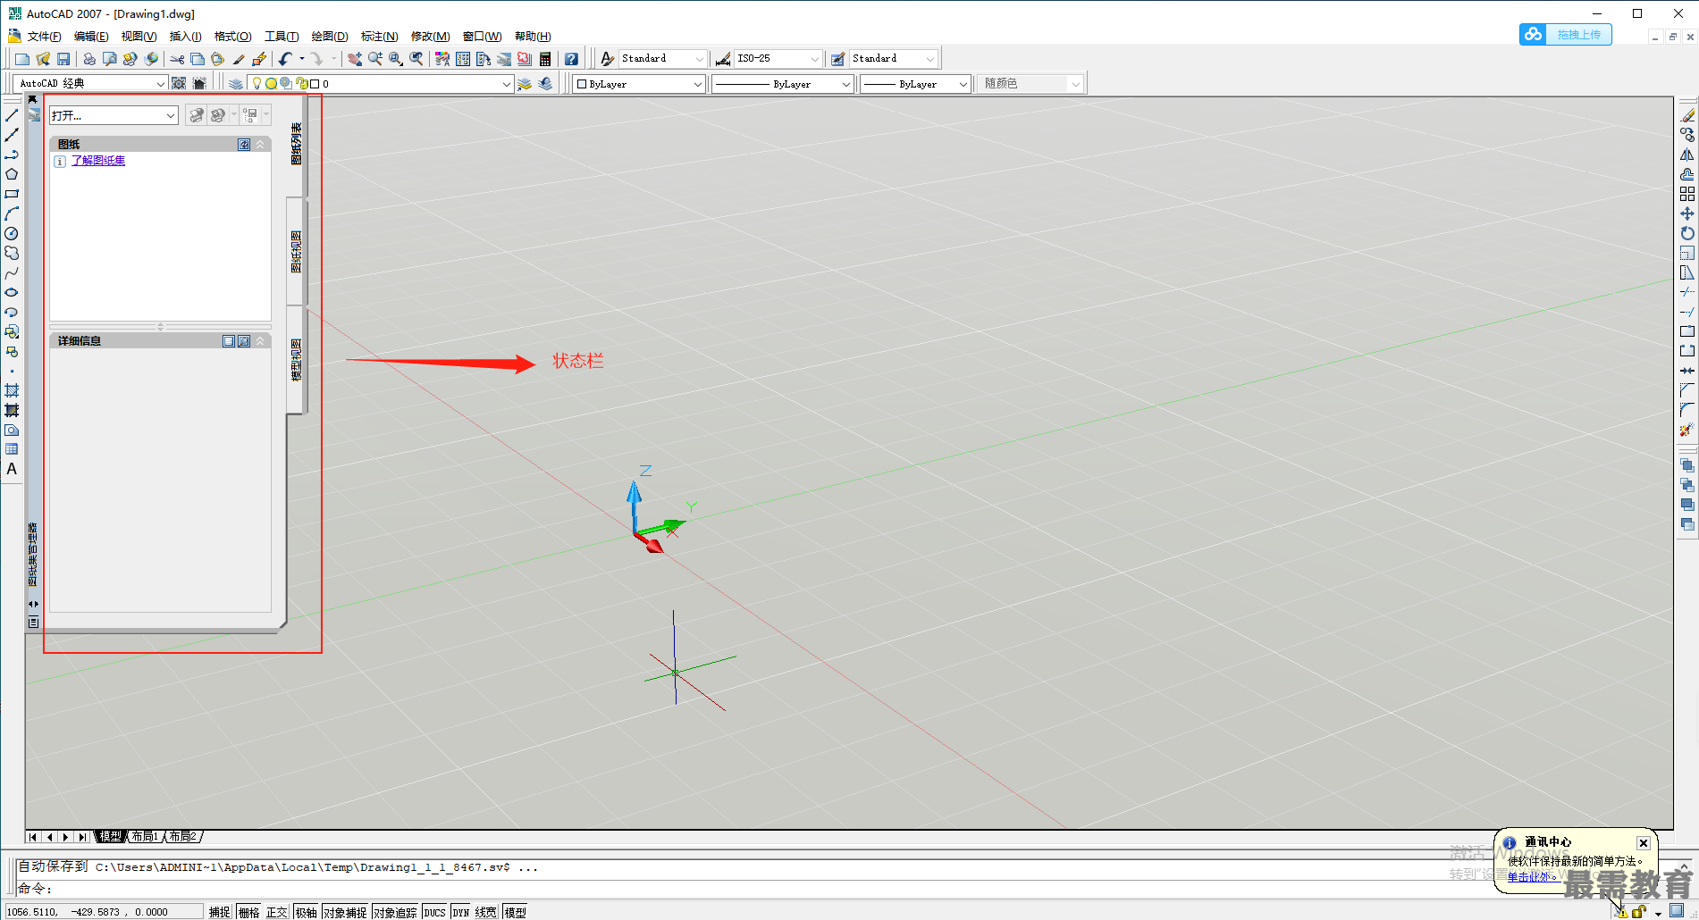Open the Layer Properties Manager icon

(235, 83)
